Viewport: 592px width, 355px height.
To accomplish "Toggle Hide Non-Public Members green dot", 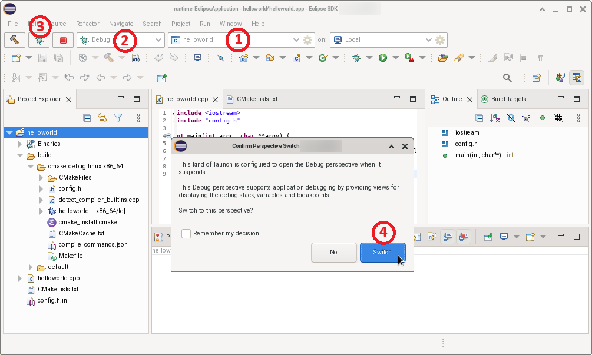I will point(543,118).
